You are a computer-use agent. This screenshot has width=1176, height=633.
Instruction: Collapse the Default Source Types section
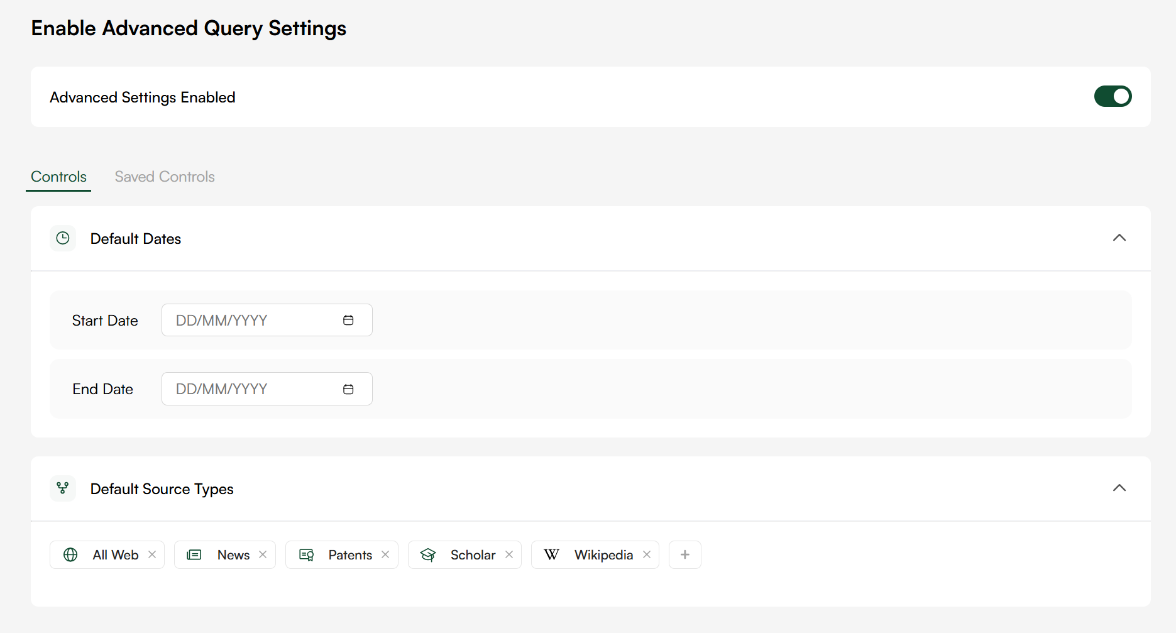coord(1119,488)
